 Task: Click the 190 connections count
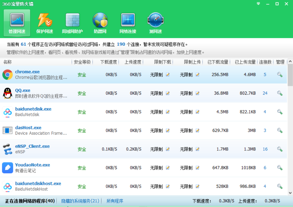tap(121, 44)
